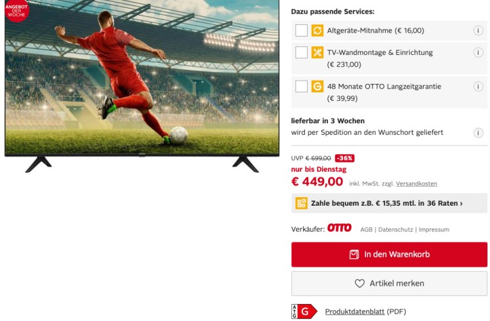Viewport: 490px width, 321px height.
Task: Click the orange recycle Altgeräte icon
Action: pyautogui.click(x=317, y=31)
